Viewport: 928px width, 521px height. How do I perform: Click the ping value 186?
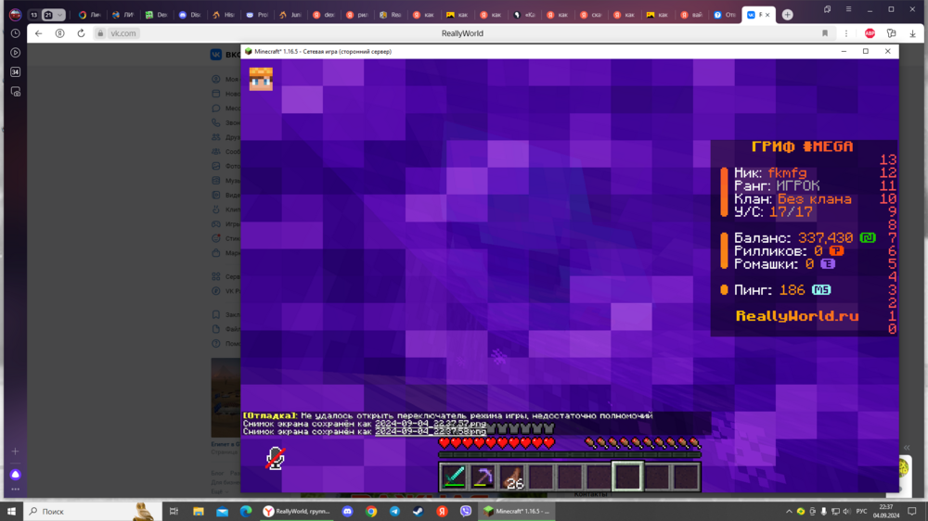[792, 290]
